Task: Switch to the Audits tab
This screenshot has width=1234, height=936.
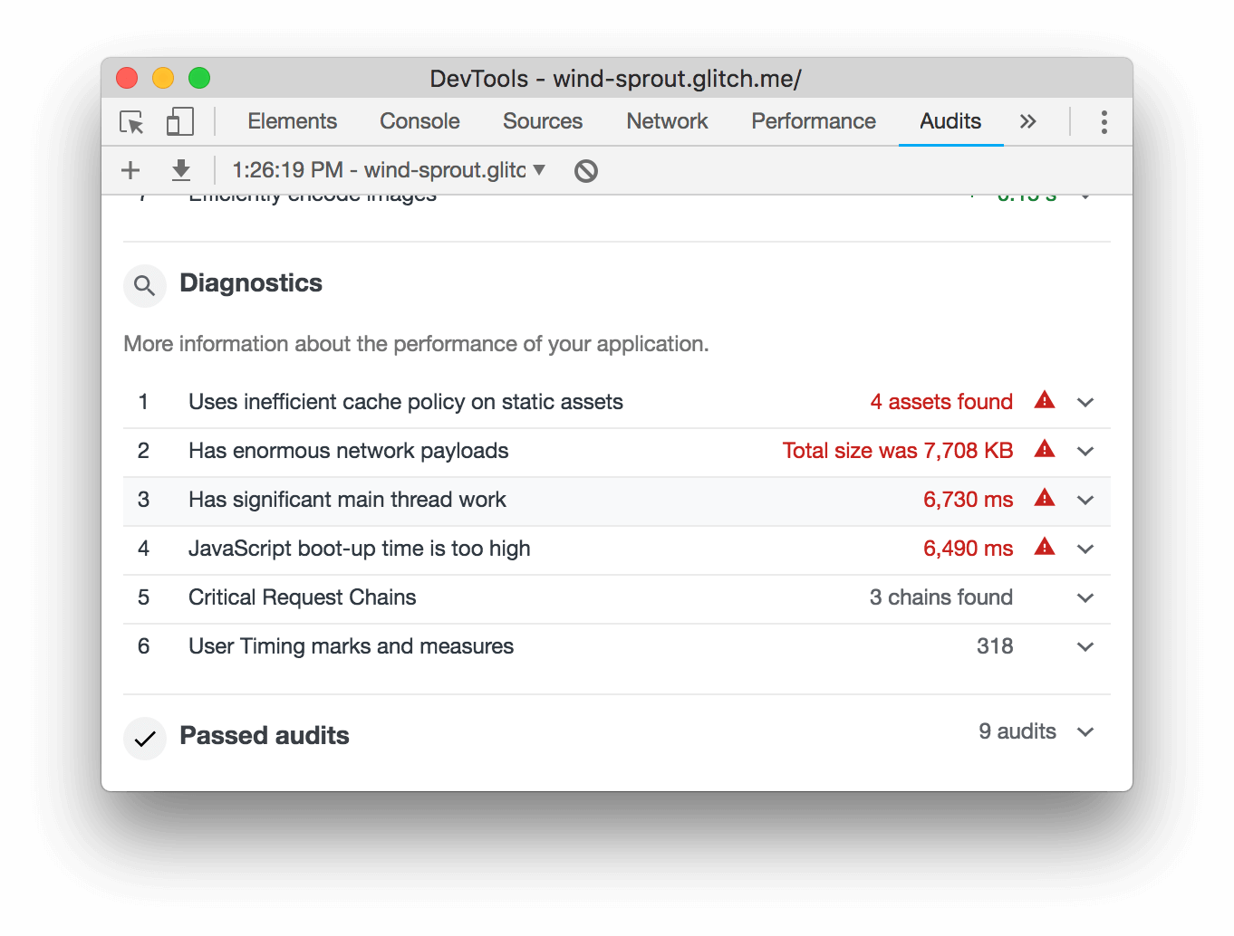Action: pos(950,120)
